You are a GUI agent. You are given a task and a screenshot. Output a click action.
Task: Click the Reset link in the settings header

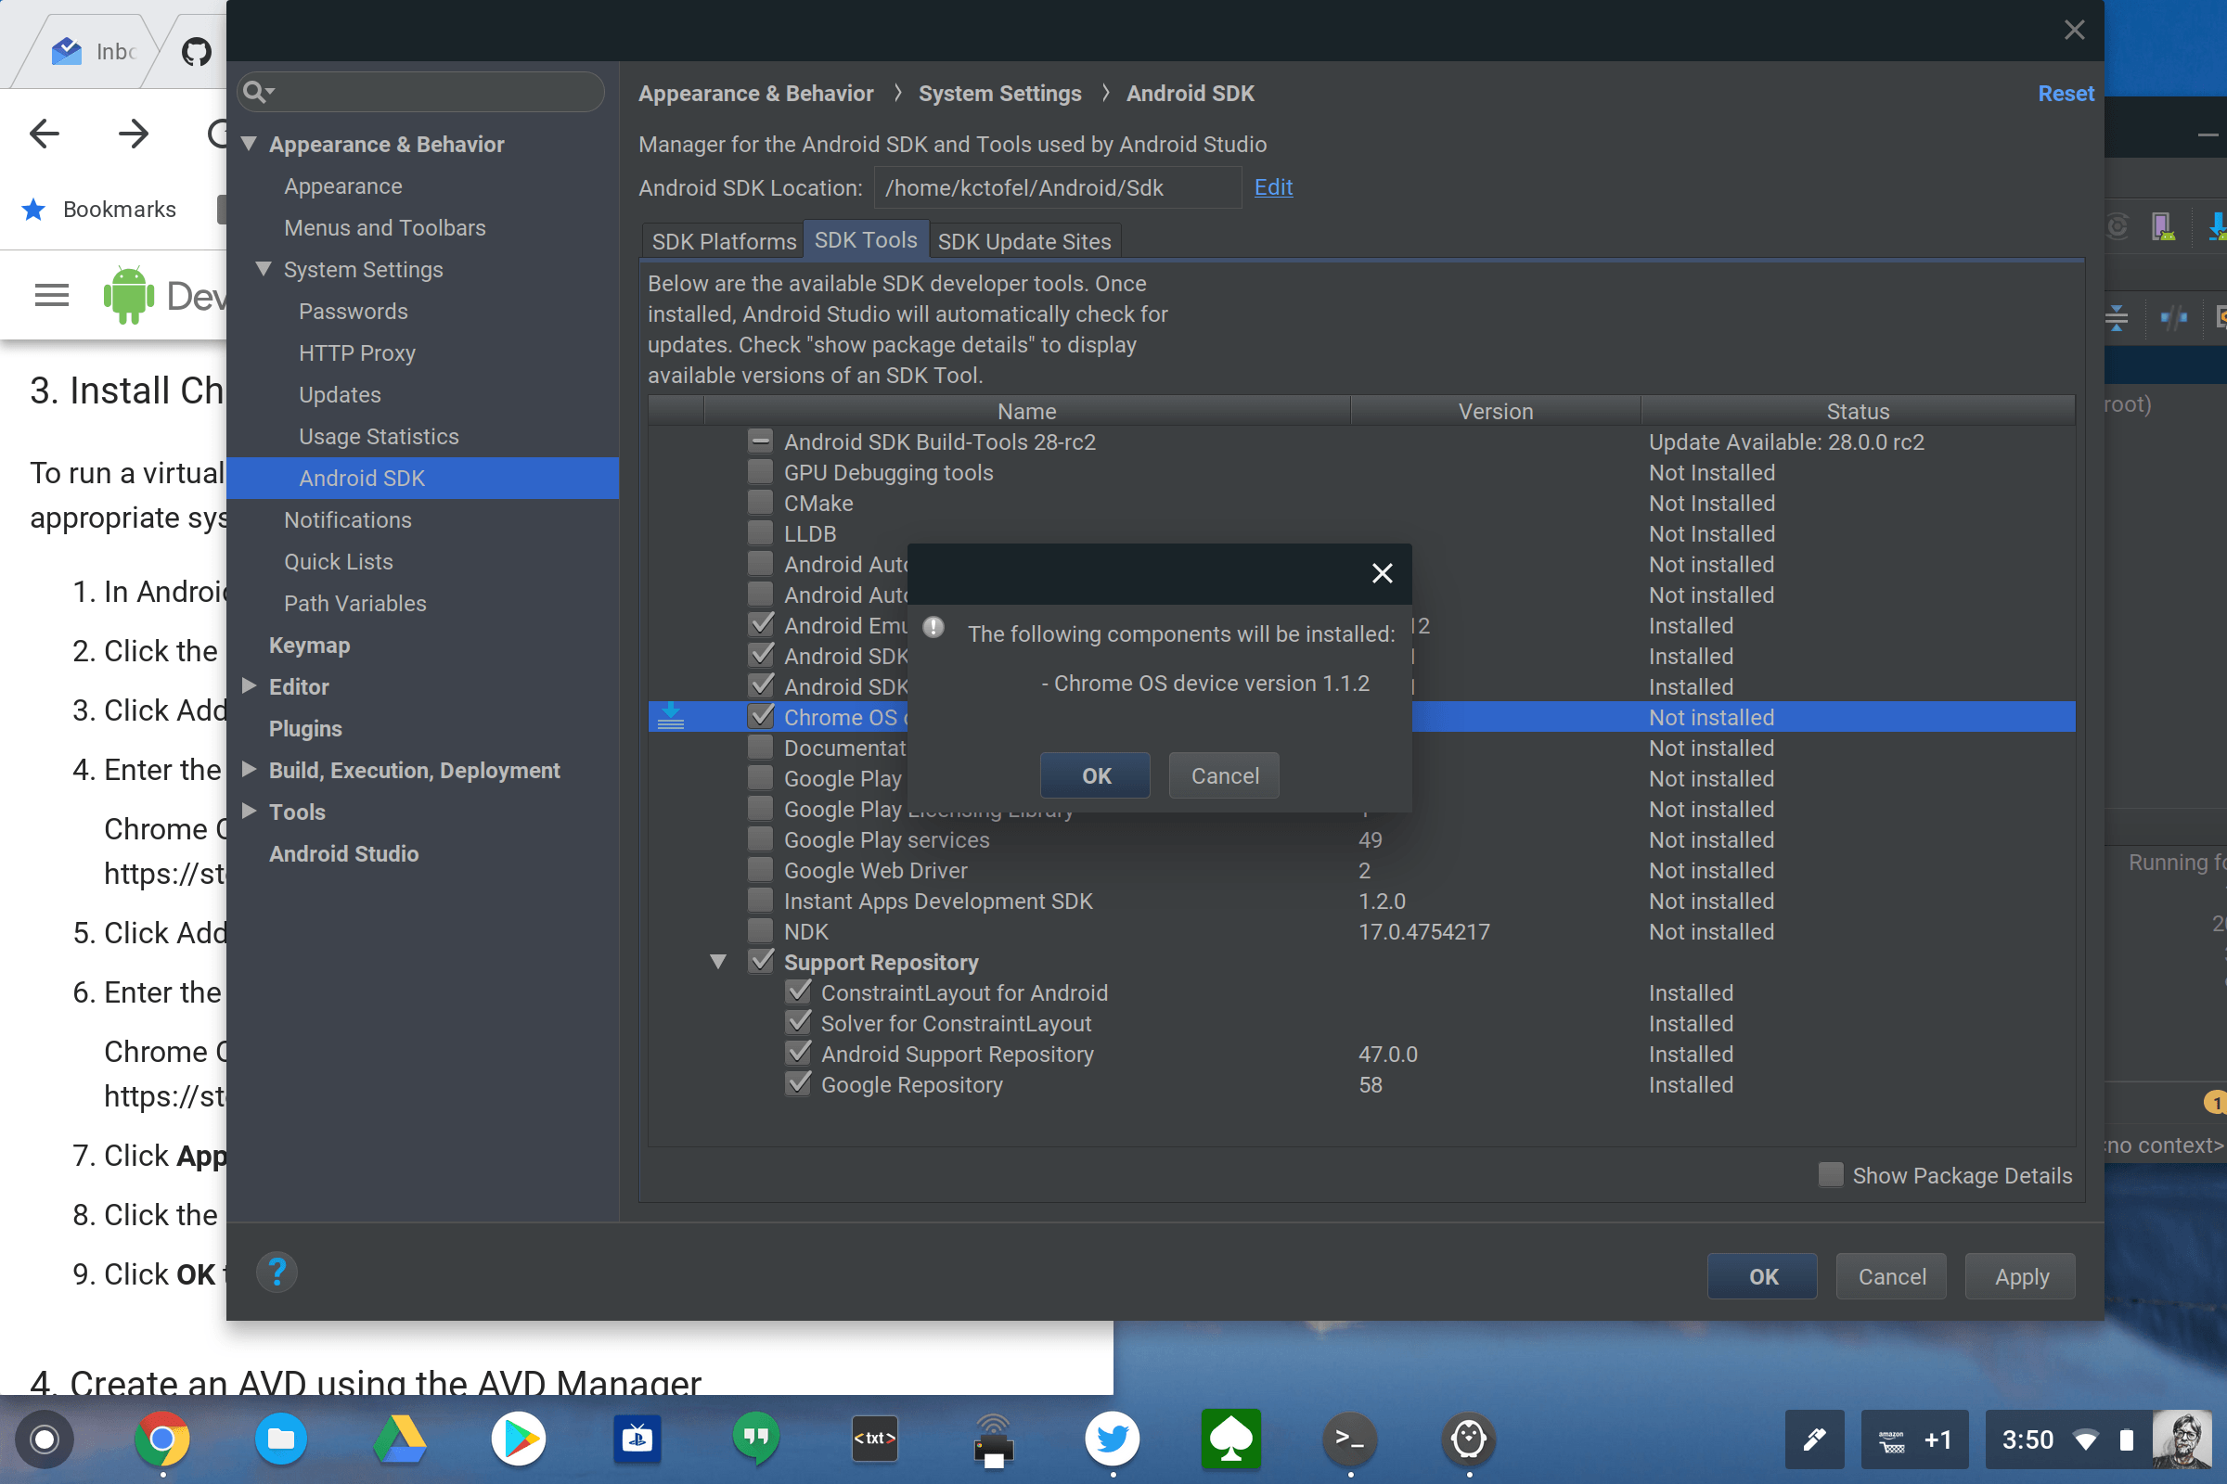click(2066, 93)
